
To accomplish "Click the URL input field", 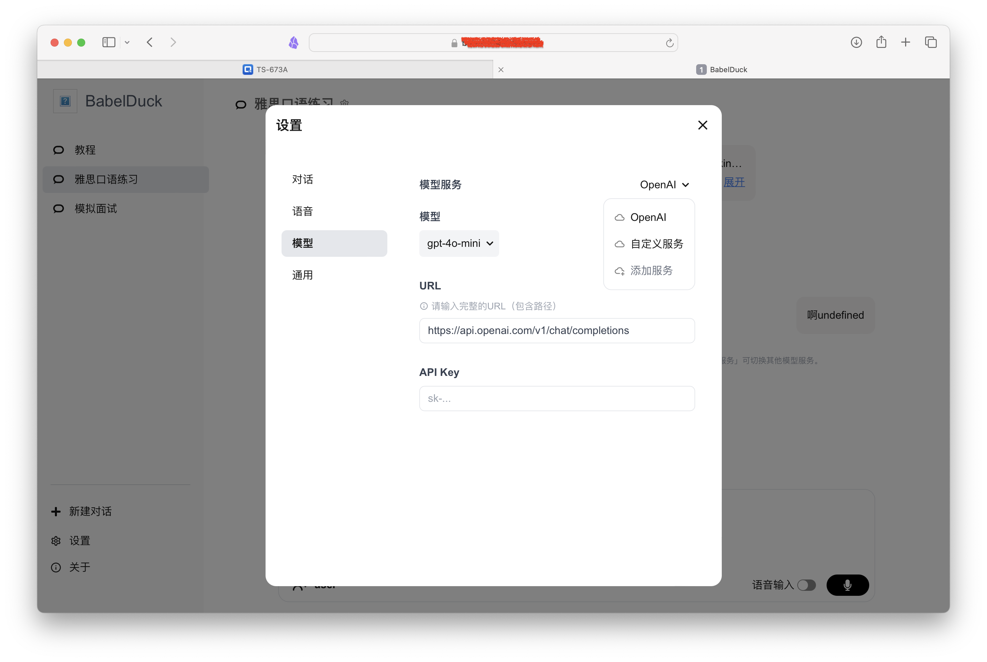I will pos(557,331).
